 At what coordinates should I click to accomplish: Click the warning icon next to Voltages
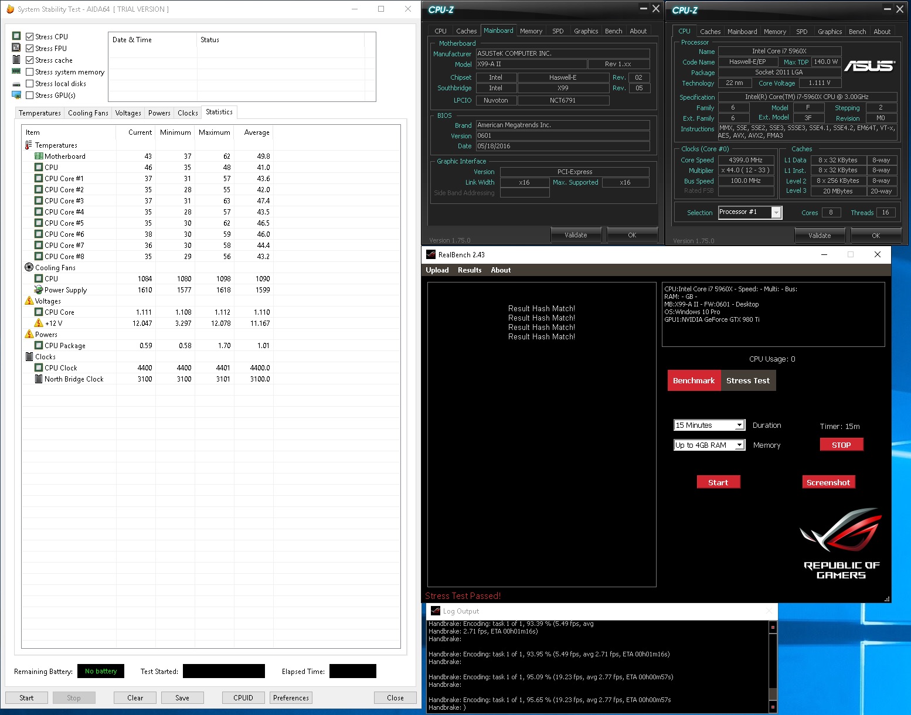click(29, 301)
